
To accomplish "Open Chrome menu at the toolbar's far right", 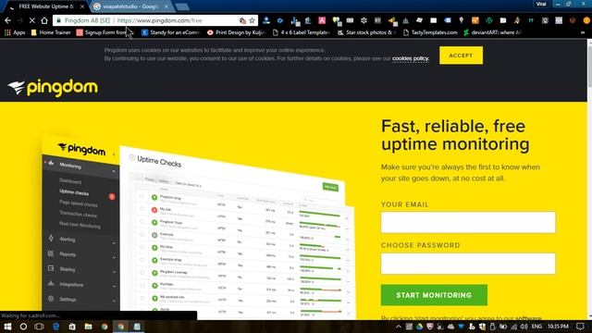I will pos(586,20).
